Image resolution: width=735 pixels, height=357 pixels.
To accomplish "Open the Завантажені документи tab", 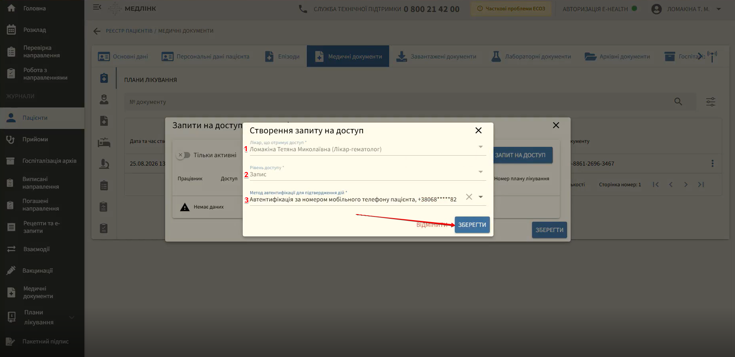I will 437,57.
